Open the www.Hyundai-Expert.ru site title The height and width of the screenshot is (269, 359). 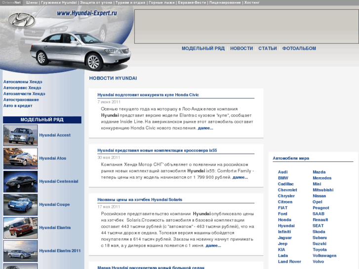(x=87, y=13)
